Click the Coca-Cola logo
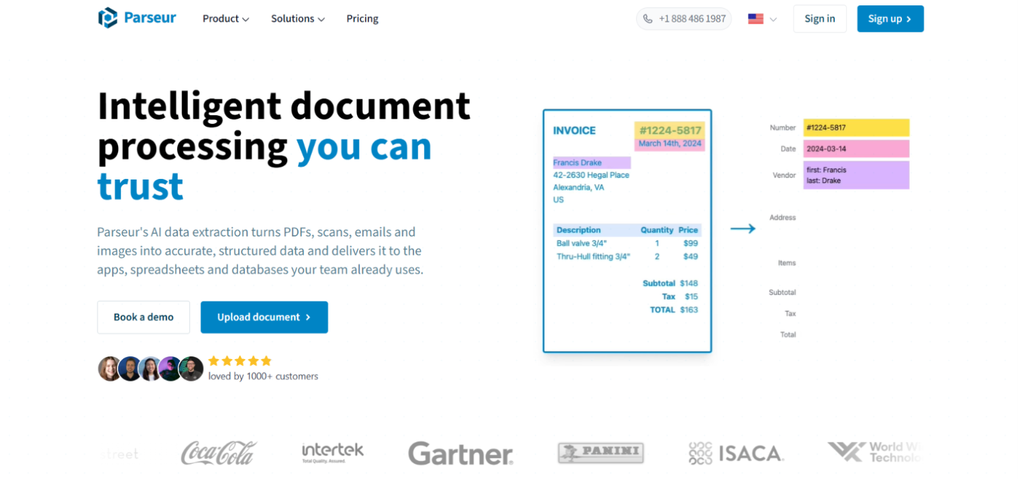This screenshot has width=1018, height=479. [x=219, y=453]
